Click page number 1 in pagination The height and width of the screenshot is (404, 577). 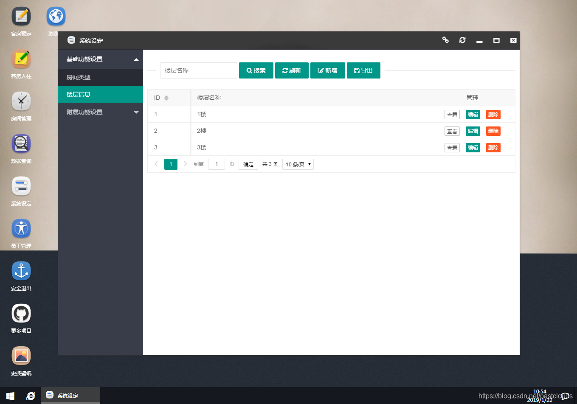tap(171, 164)
